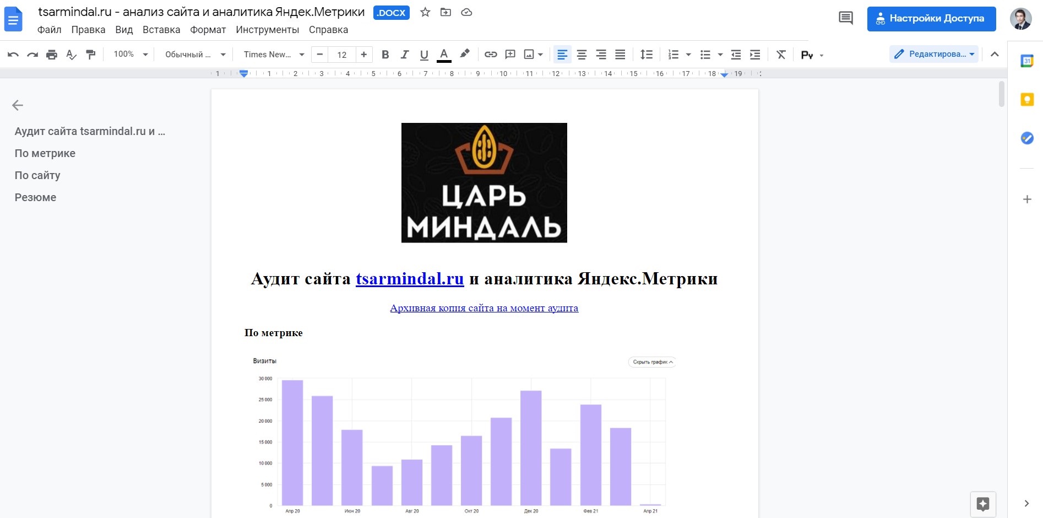This screenshot has height=518, width=1043.
Task: Click Настройки Доступа button
Action: pyautogui.click(x=931, y=18)
